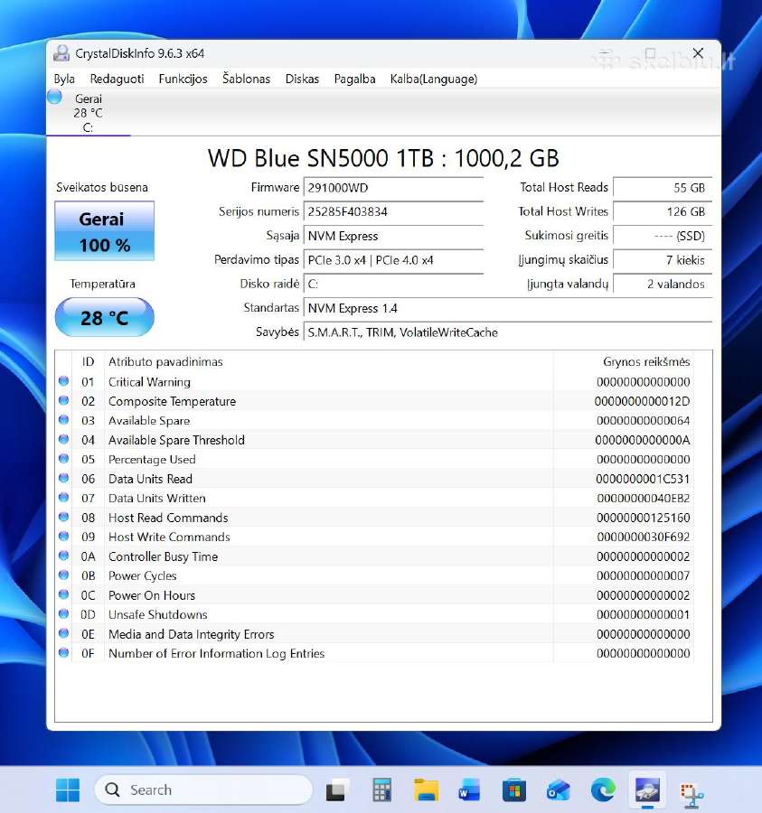Click the status icon for Host Read Commands
The width and height of the screenshot is (762, 813).
(x=64, y=517)
